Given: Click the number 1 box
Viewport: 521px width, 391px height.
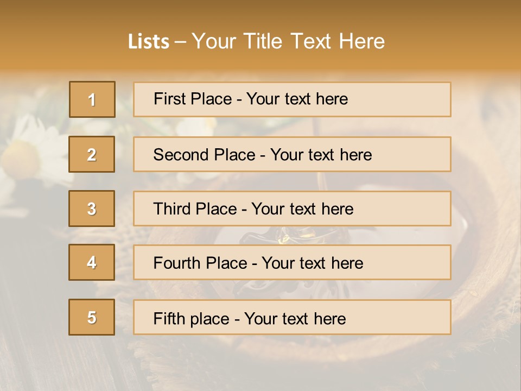Looking at the screenshot, I should 92,99.
